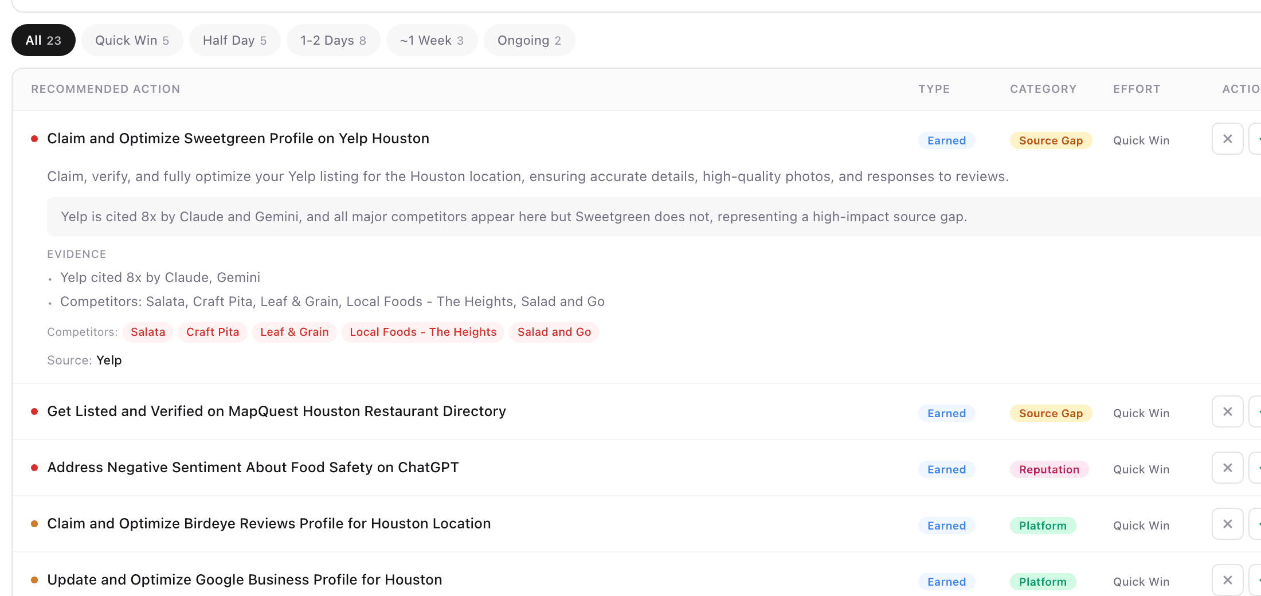Click the Platform badge in the Google Business row
Viewport: 1261px width, 596px height.
click(1043, 582)
